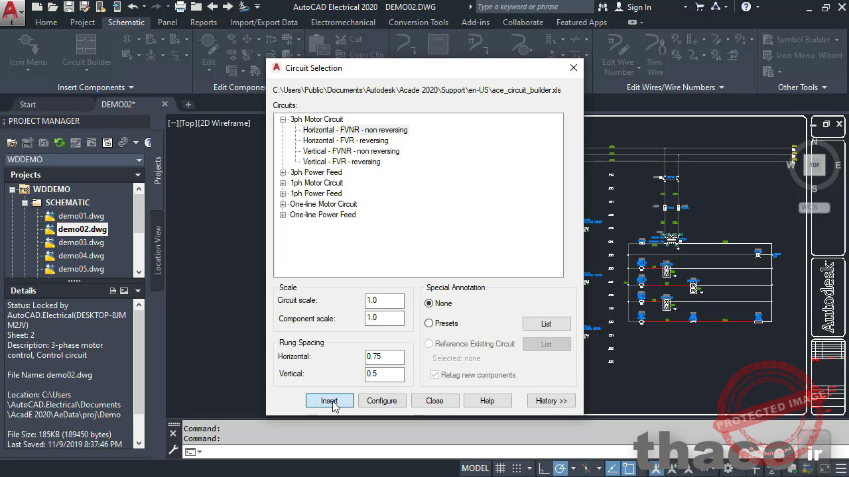Click the Configure button
849x477 pixels.
382,400
